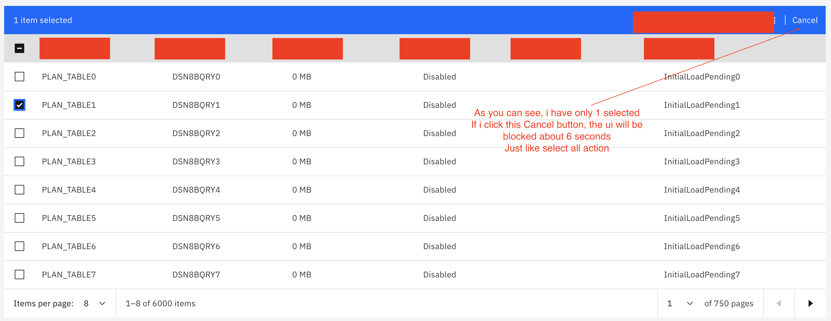Click the 'of 750 pages' label
This screenshot has width=831, height=321.
tap(729, 303)
